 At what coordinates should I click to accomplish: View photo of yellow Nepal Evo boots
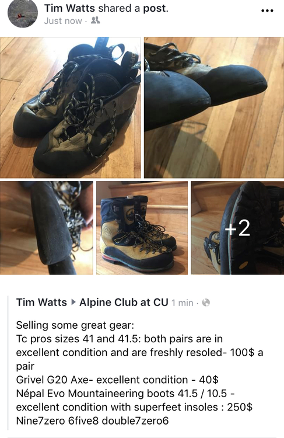coord(142,228)
